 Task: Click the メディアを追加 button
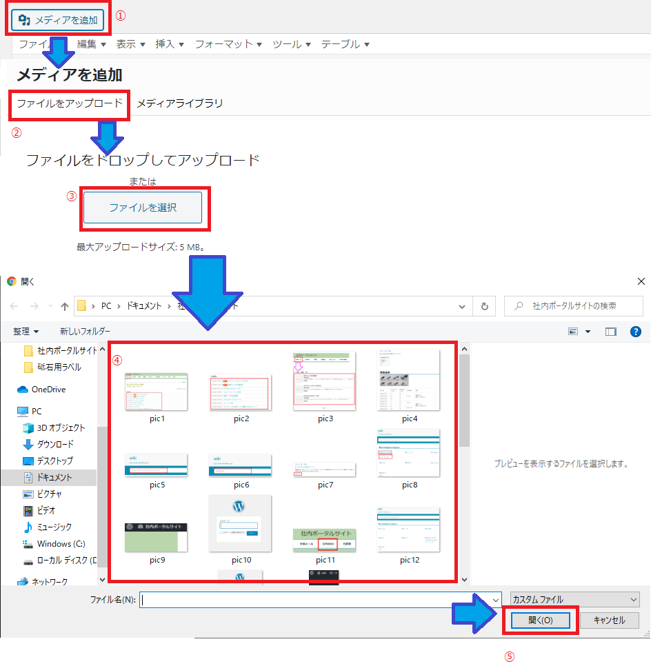59,20
